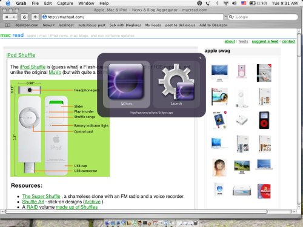Open the made up of Shuffles link
The width and height of the screenshot is (303, 227).
pos(76,207)
